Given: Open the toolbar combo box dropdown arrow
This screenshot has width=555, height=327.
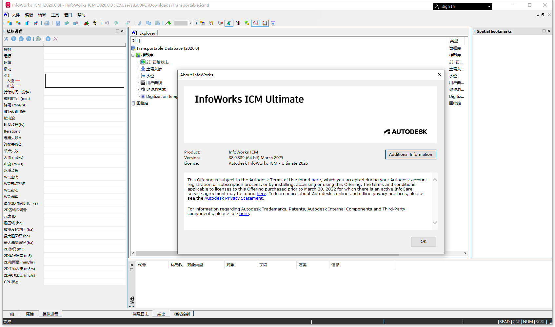Looking at the screenshot, I should (x=190, y=23).
